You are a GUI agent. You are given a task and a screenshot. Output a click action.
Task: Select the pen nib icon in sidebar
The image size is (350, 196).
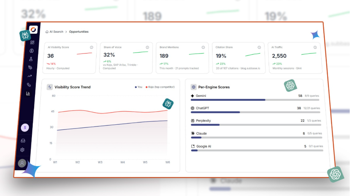(30, 67)
